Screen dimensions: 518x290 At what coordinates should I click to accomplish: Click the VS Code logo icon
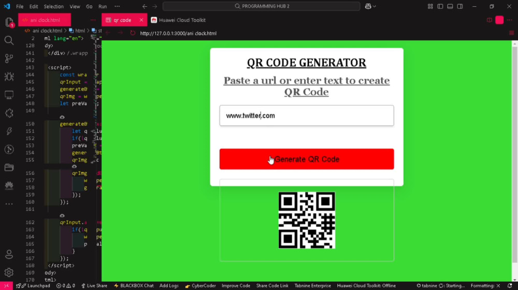click(x=7, y=6)
